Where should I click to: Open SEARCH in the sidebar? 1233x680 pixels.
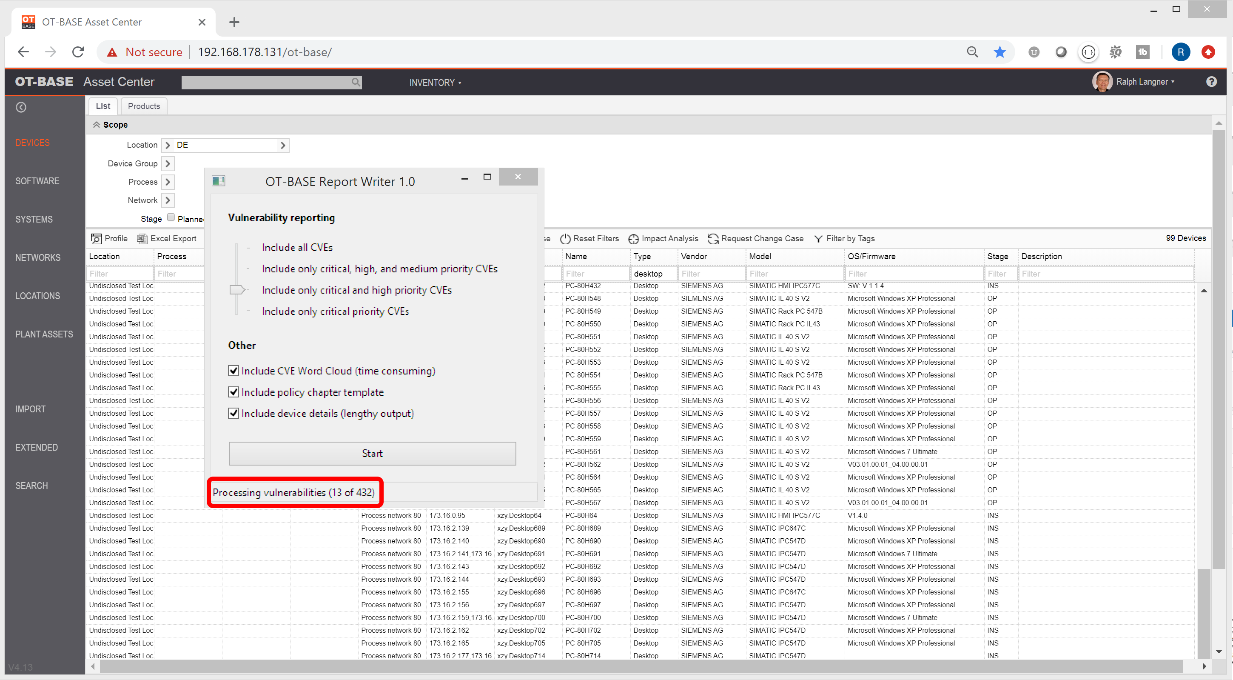pyautogui.click(x=31, y=486)
